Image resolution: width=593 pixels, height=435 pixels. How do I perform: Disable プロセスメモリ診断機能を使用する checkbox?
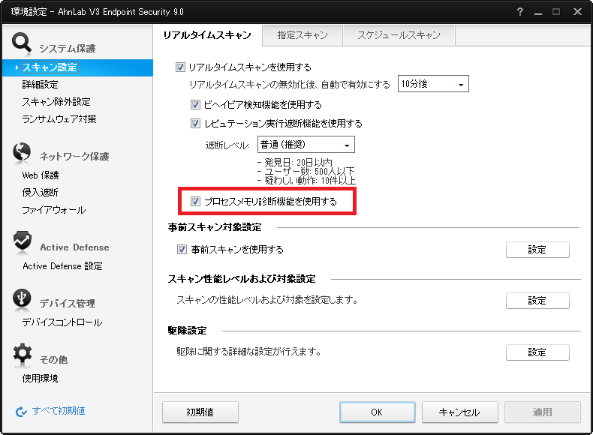pos(195,202)
